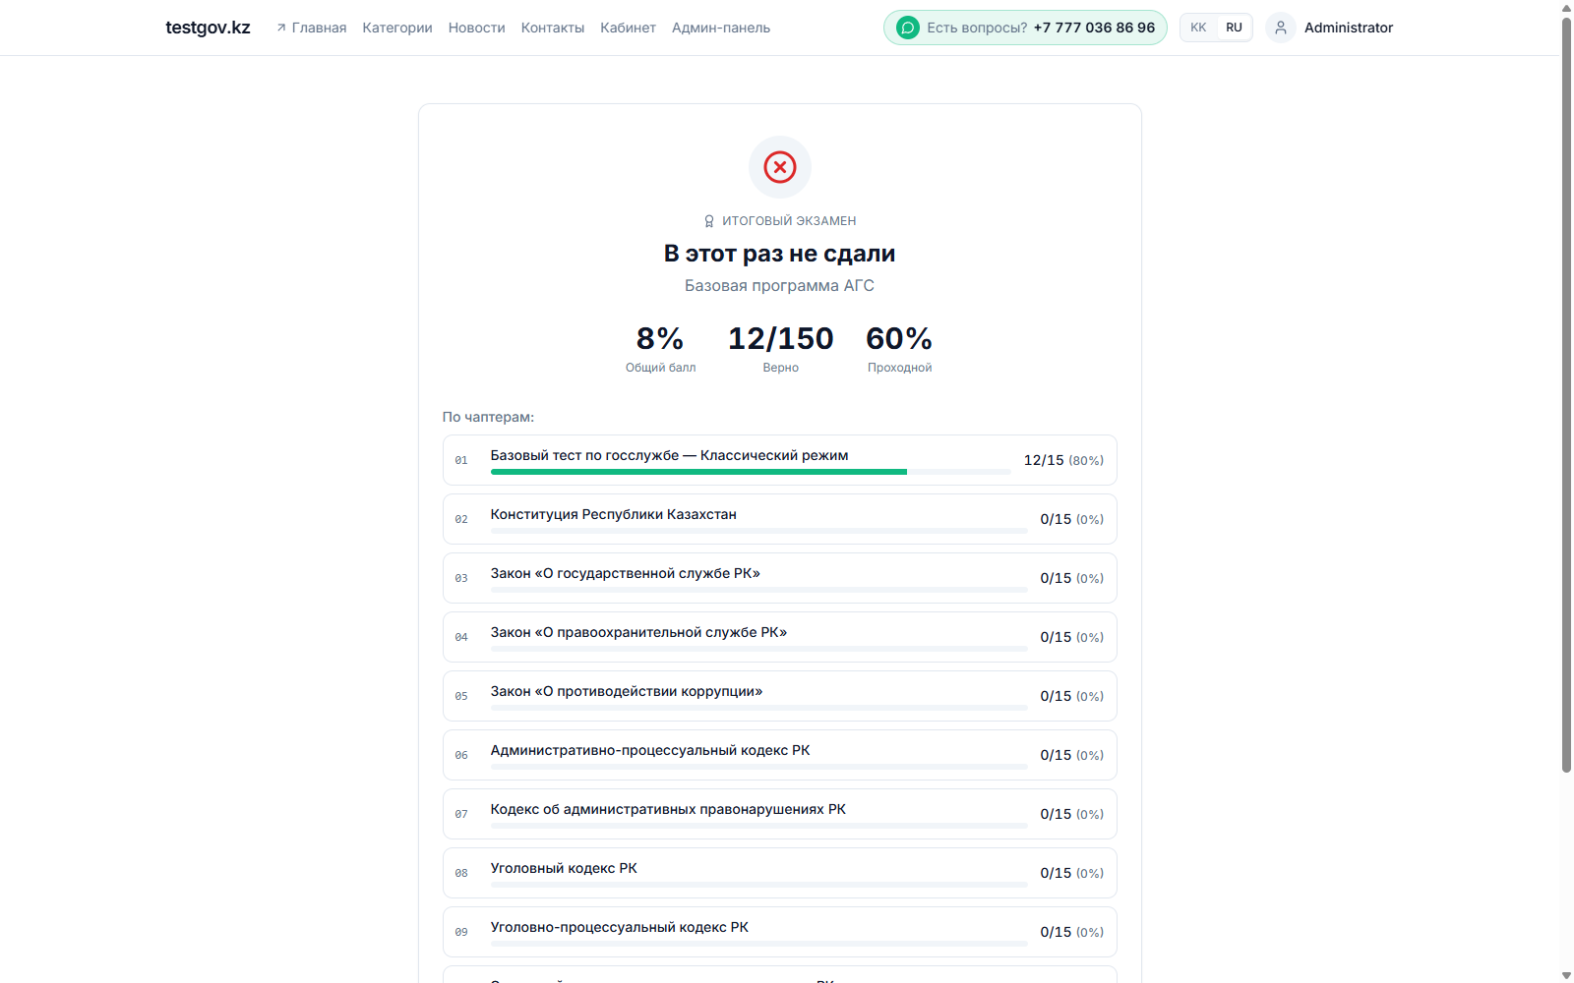This screenshot has height=983, width=1574.
Task: Click the arrow icon before Главная
Action: click(281, 28)
